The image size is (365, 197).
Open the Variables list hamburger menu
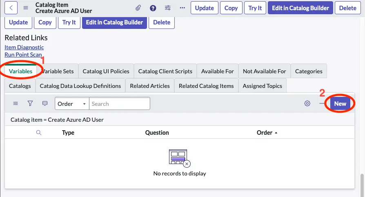[16, 103]
